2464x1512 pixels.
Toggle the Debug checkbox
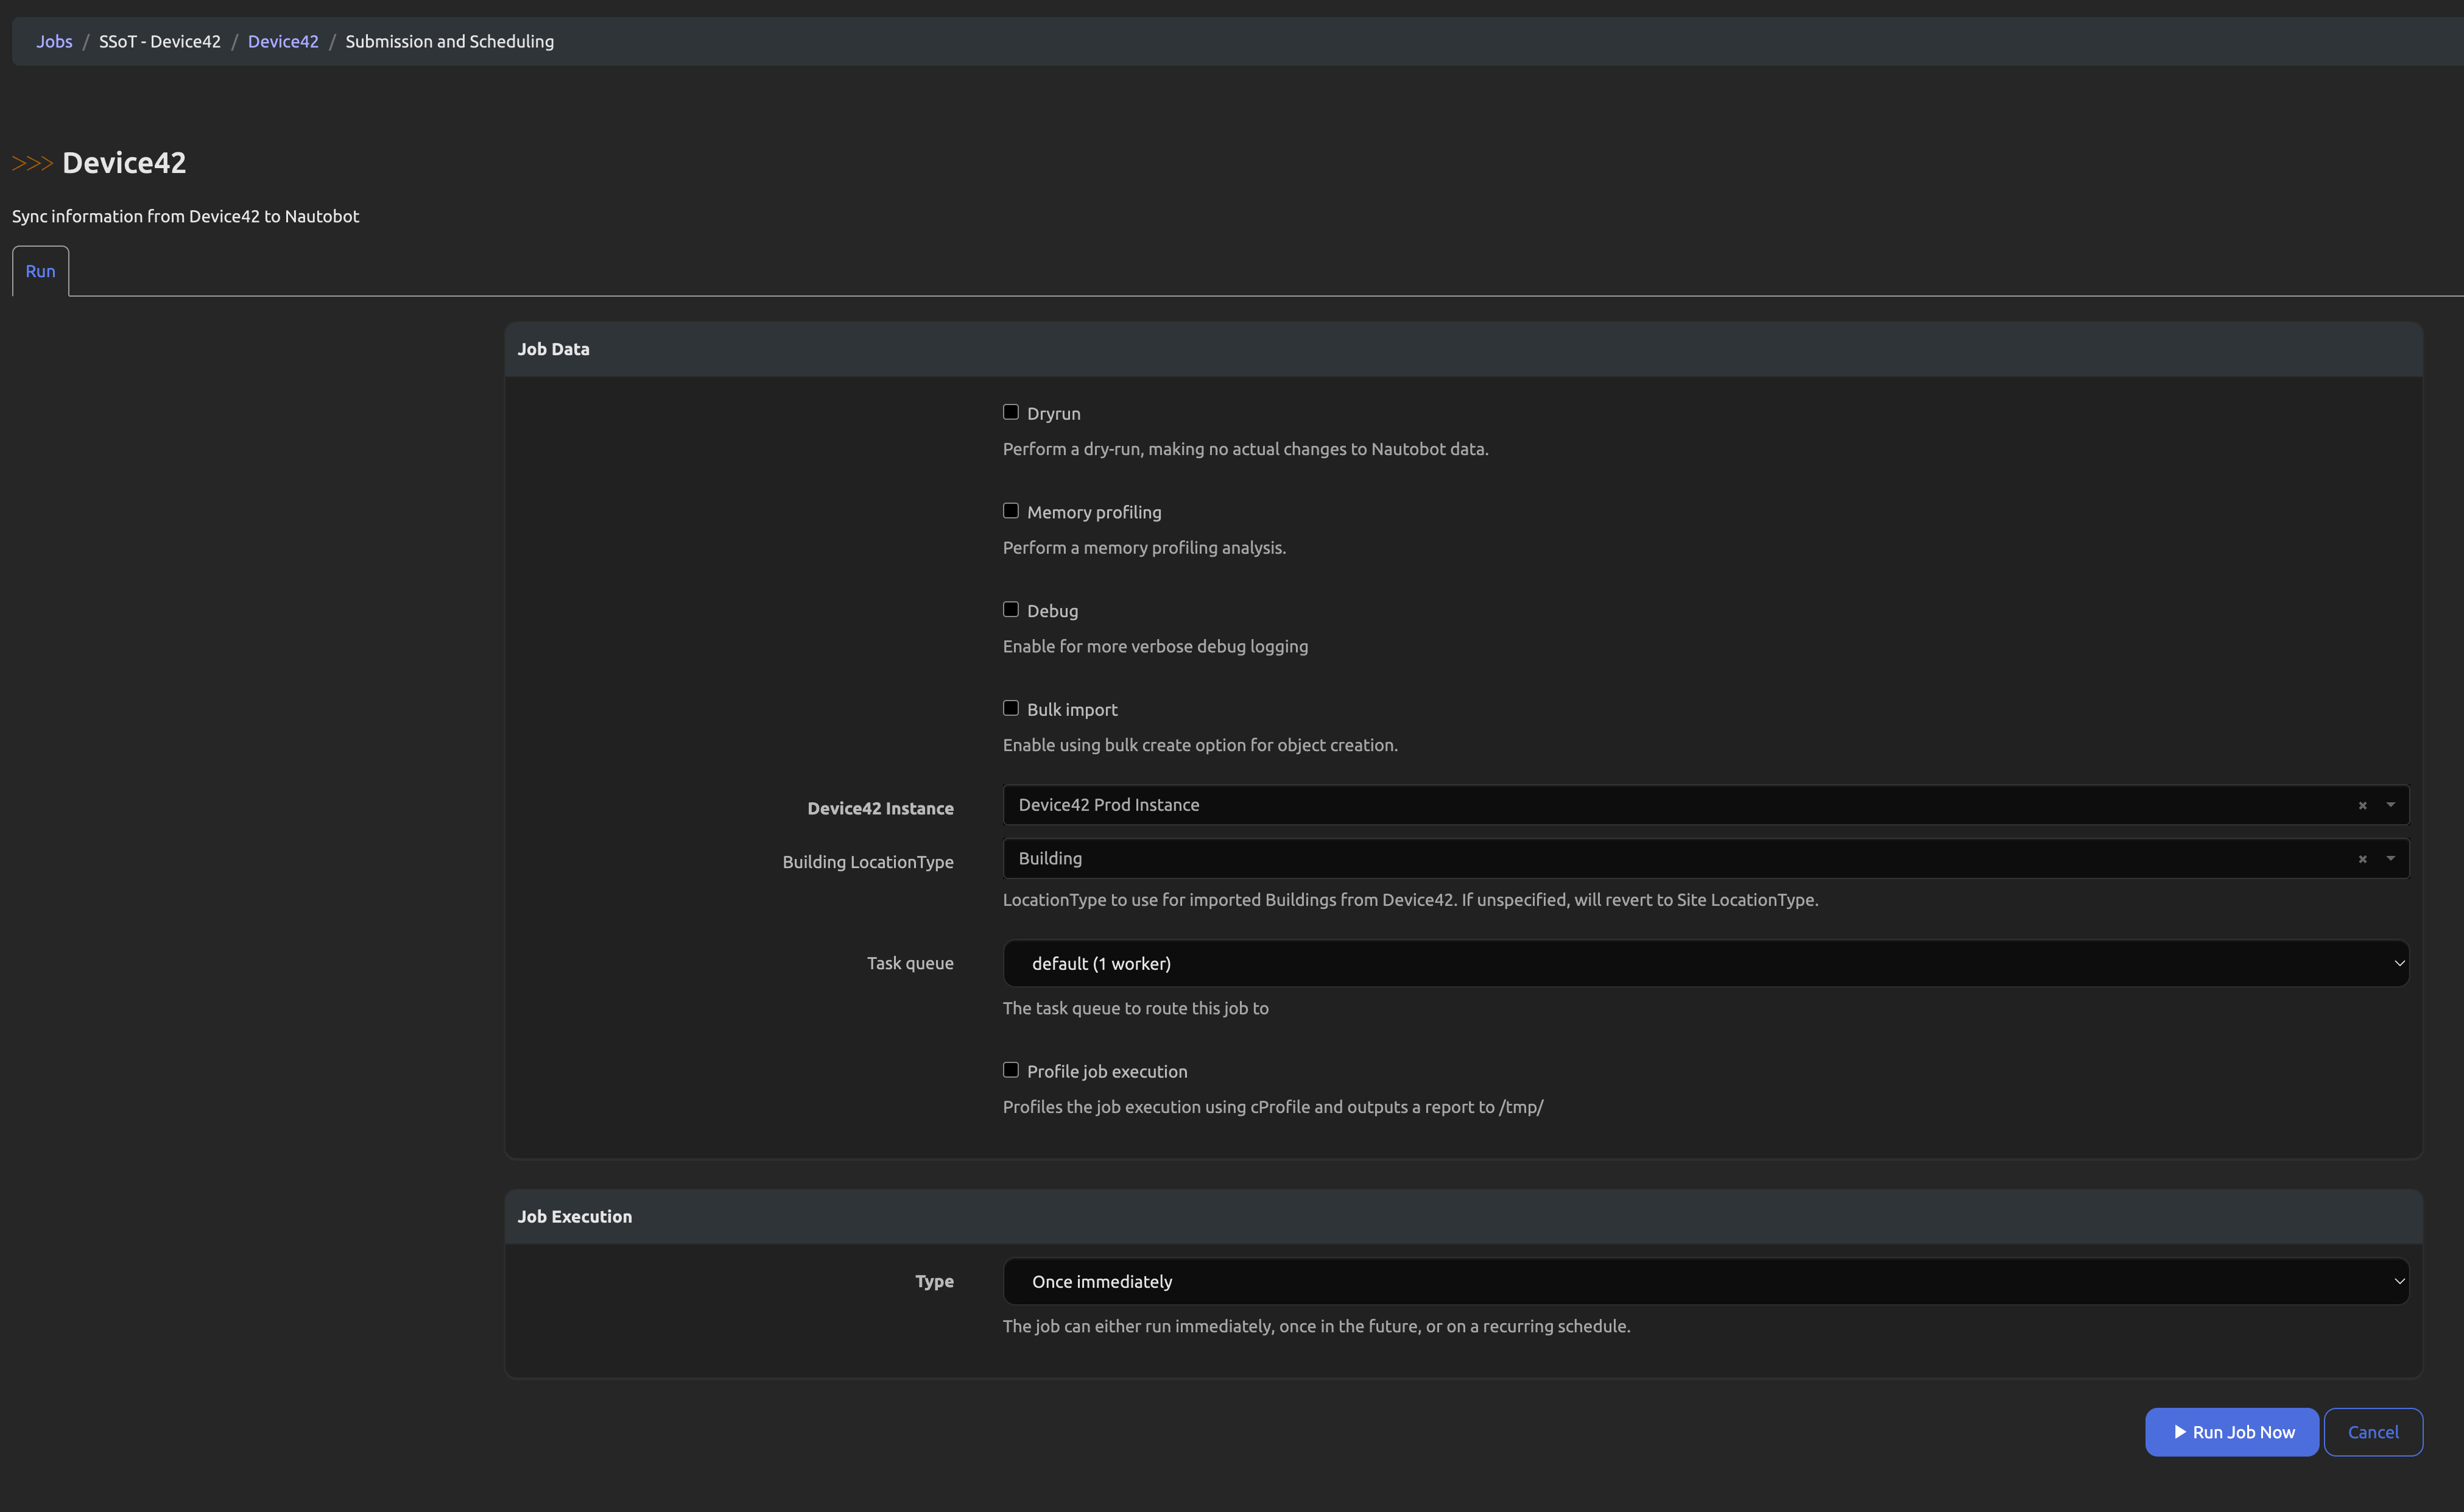pos(1011,610)
